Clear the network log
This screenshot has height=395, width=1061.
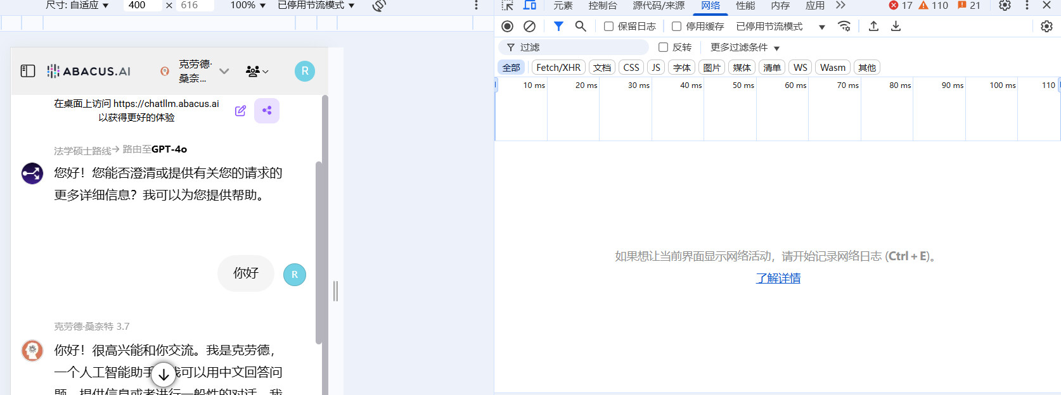click(x=529, y=26)
